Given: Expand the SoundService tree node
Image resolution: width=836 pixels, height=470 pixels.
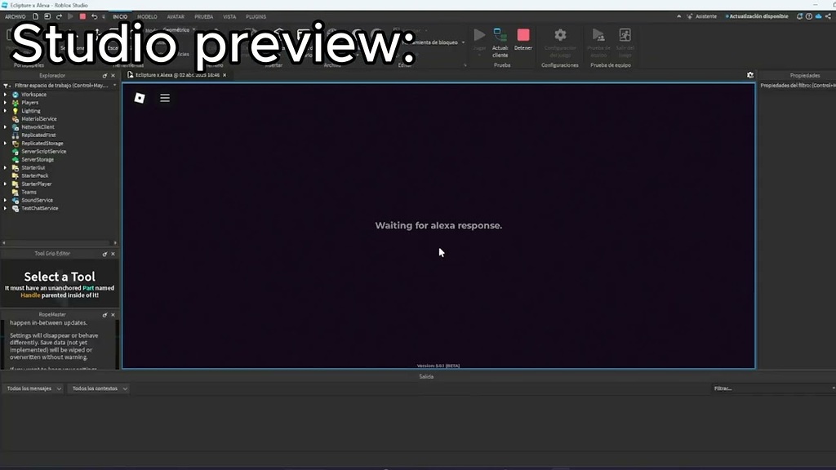Looking at the screenshot, I should coord(6,201).
